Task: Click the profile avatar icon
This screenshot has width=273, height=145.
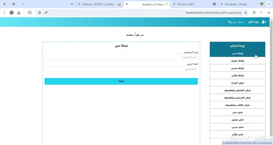Action: [12, 12]
